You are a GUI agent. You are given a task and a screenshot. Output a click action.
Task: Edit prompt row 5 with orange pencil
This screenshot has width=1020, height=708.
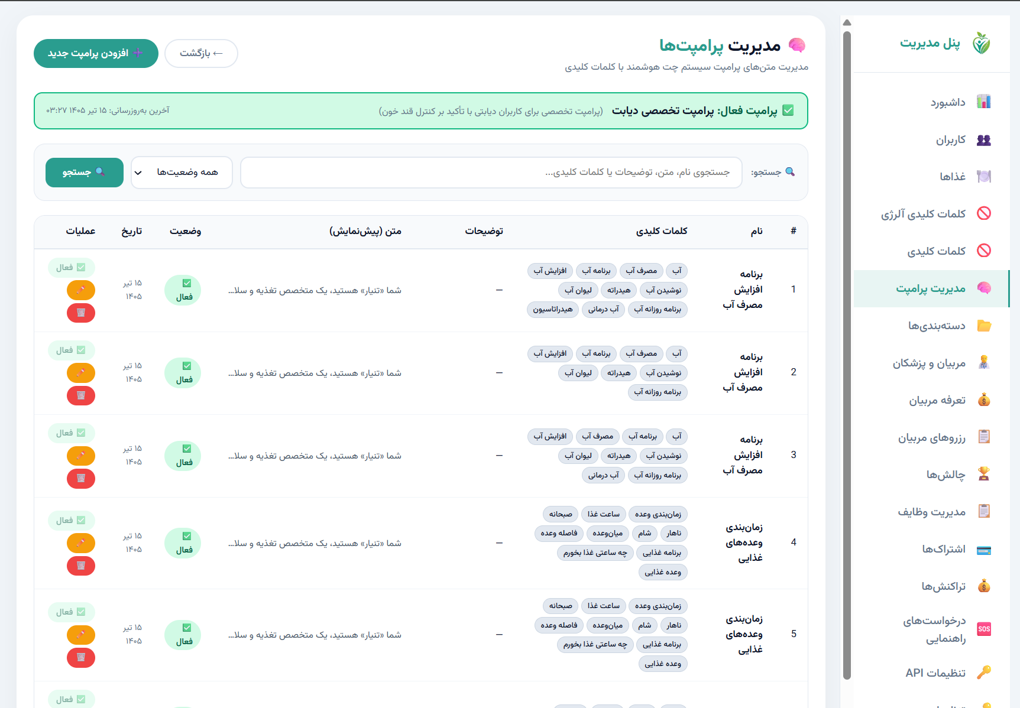tap(81, 635)
